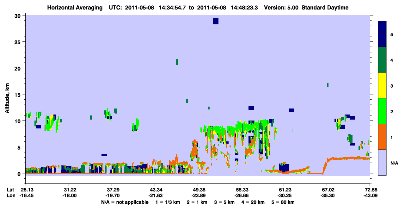Click the colorbar label 3
The image size is (411, 211).
(x=392, y=86)
